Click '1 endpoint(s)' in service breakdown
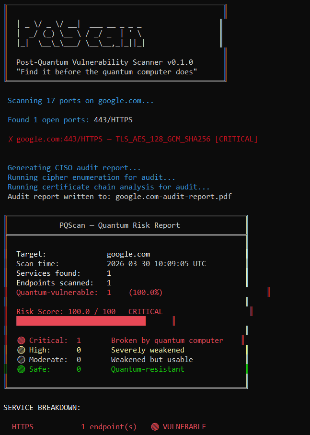This screenshot has height=435, width=310. [x=109, y=427]
